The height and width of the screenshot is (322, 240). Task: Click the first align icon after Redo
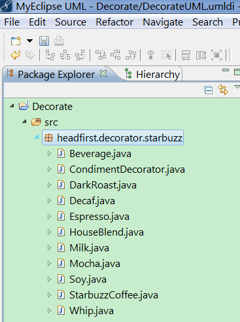pos(50,55)
